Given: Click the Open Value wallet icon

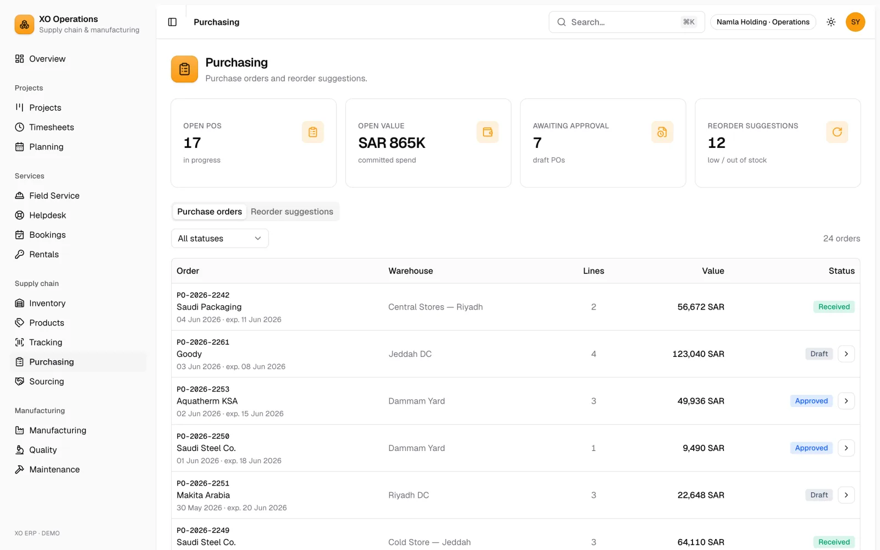Looking at the screenshot, I should coord(487,132).
